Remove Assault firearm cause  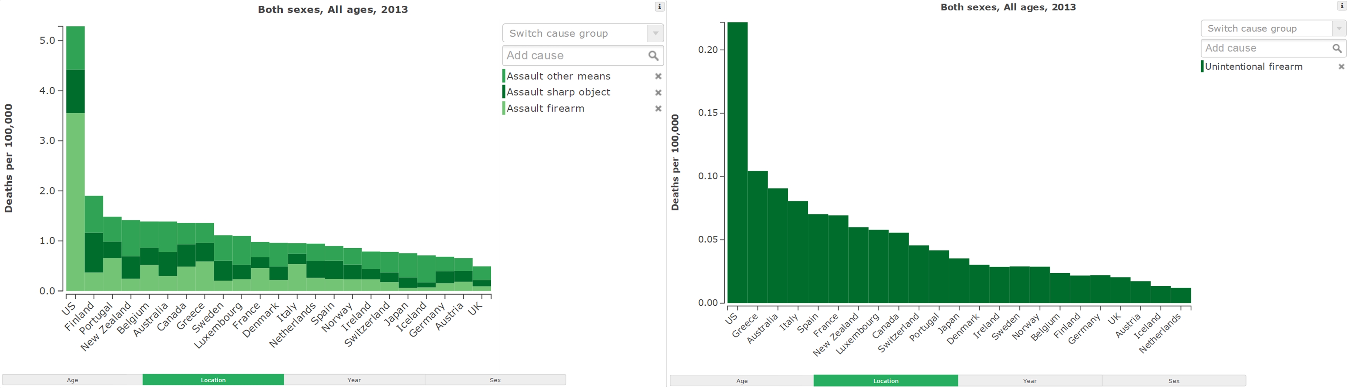pos(658,109)
